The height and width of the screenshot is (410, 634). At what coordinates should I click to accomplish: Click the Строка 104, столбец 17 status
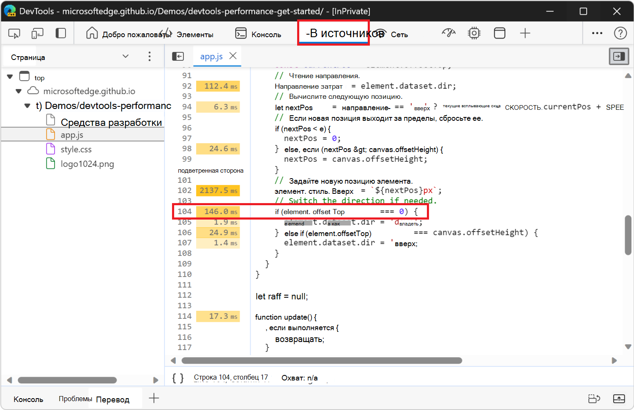pyautogui.click(x=231, y=377)
